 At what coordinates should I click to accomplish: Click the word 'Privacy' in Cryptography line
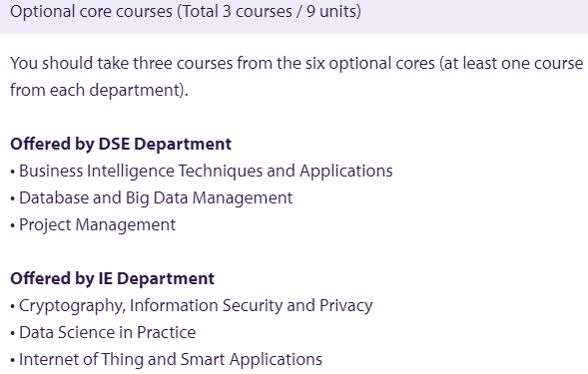click(346, 306)
